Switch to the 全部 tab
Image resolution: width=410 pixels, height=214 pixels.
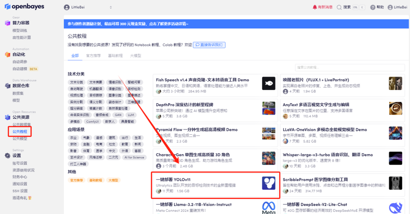[75, 56]
